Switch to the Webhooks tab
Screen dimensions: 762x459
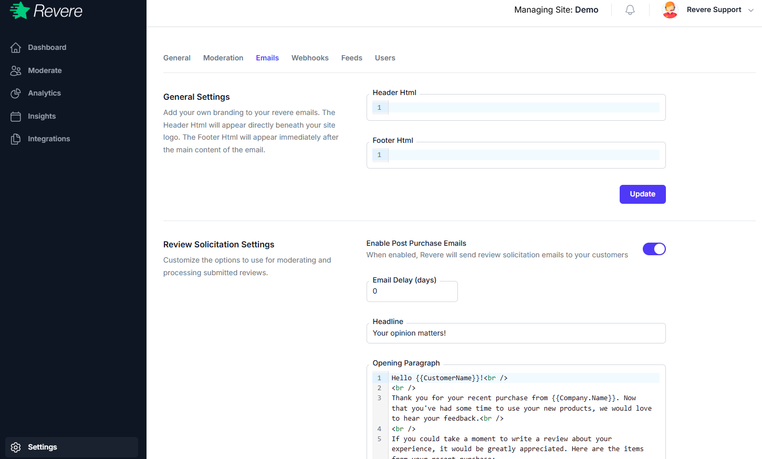(309, 58)
